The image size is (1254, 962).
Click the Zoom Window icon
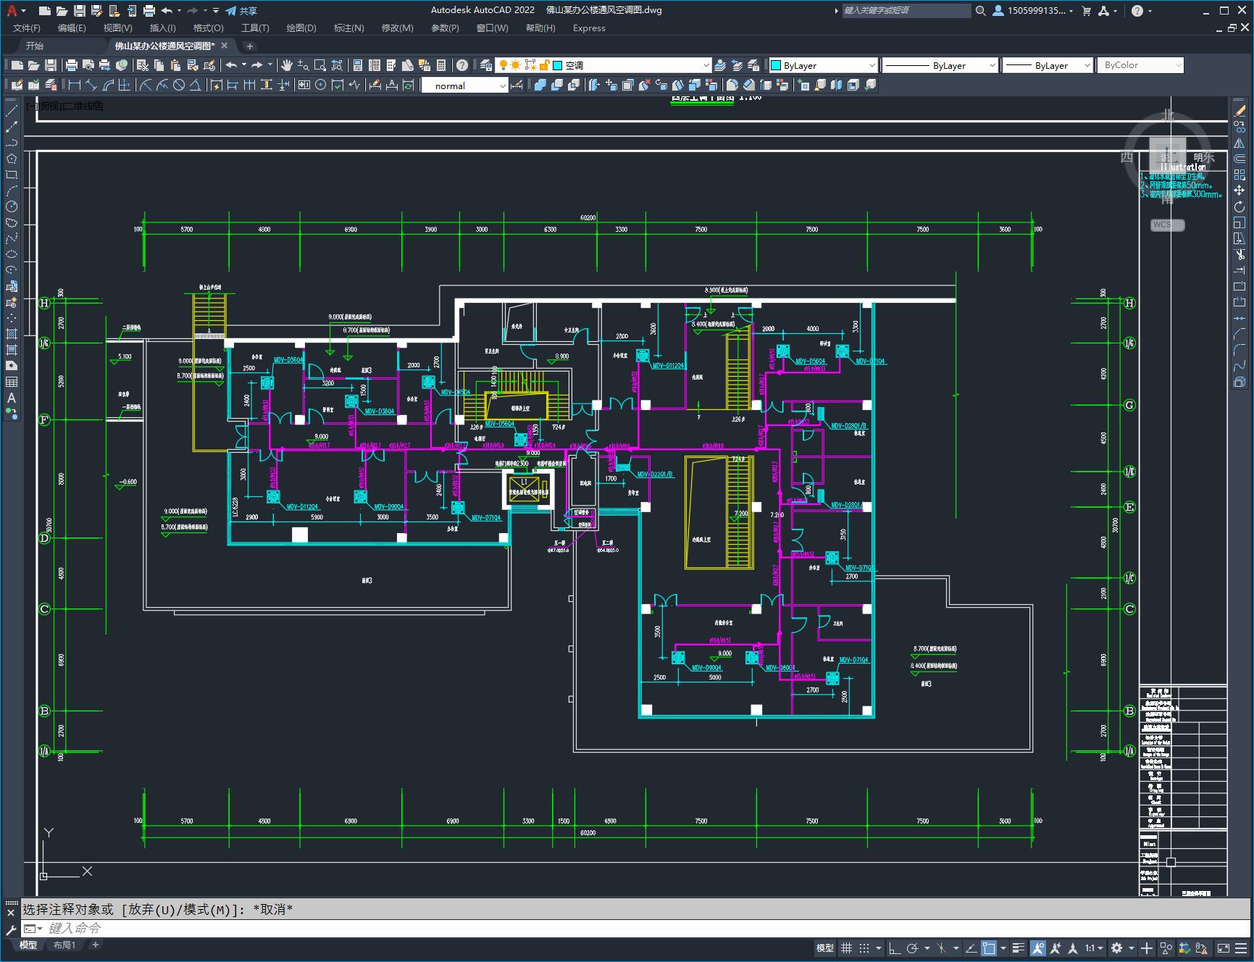319,65
